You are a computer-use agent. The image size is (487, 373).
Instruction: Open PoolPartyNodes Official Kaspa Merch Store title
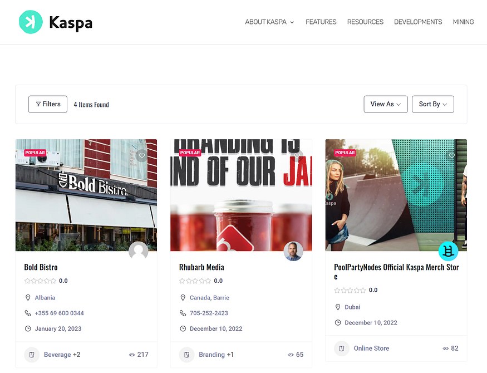[x=396, y=272]
